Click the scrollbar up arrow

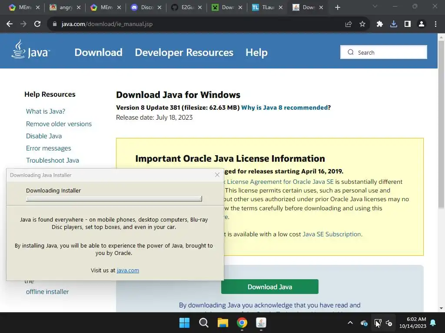441,37
